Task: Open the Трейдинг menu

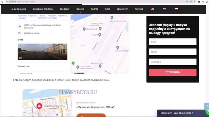Action: 65,9
